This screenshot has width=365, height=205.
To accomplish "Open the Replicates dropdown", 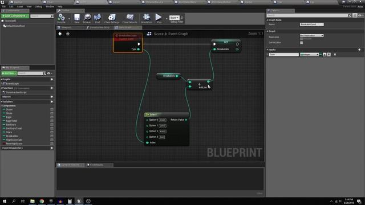I will 312,35.
